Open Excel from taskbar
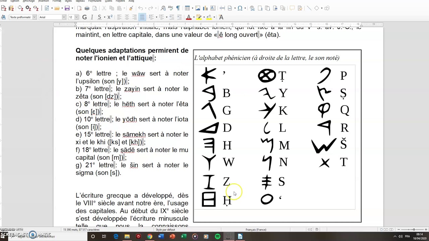 click(184, 236)
